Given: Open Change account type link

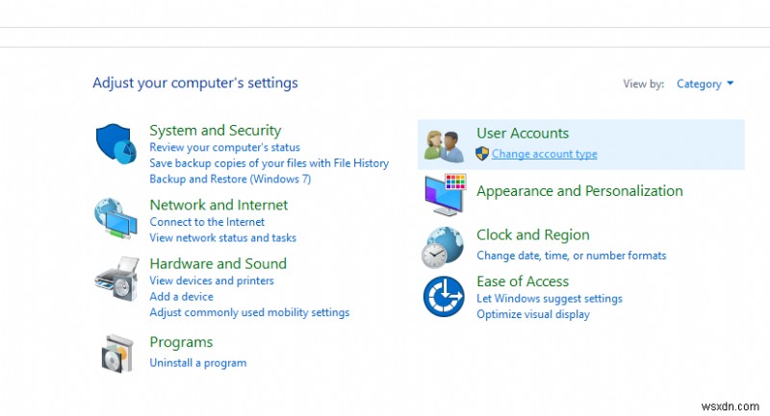Looking at the screenshot, I should [544, 154].
